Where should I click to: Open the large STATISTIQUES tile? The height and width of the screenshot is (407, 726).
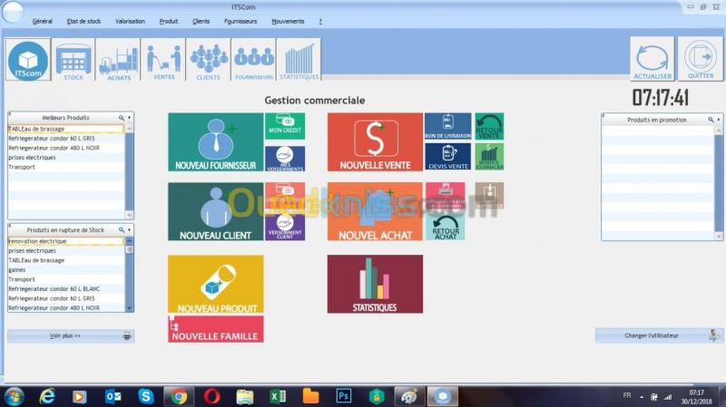pyautogui.click(x=375, y=284)
